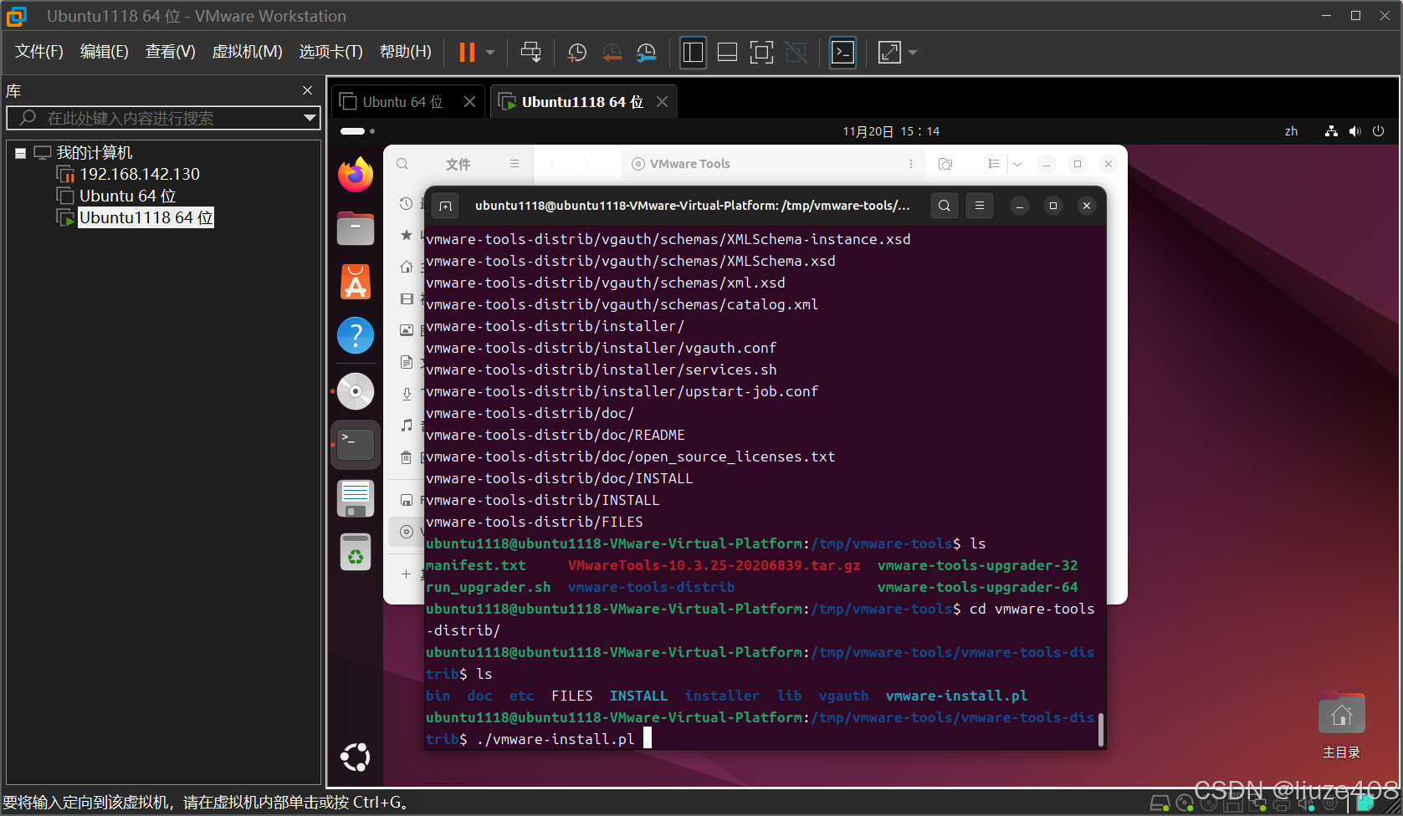This screenshot has height=816, width=1403.
Task: Open the stretch display dropdown arrow
Action: tap(913, 53)
